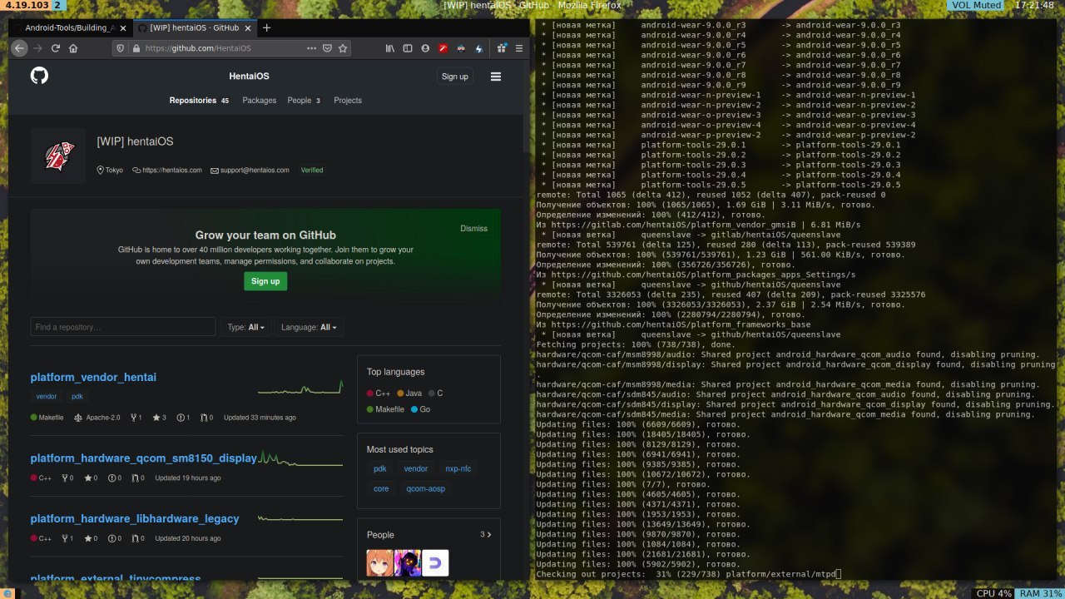The image size is (1065, 599).
Task: Click the lightning bolt extension icon
Action: click(x=478, y=48)
